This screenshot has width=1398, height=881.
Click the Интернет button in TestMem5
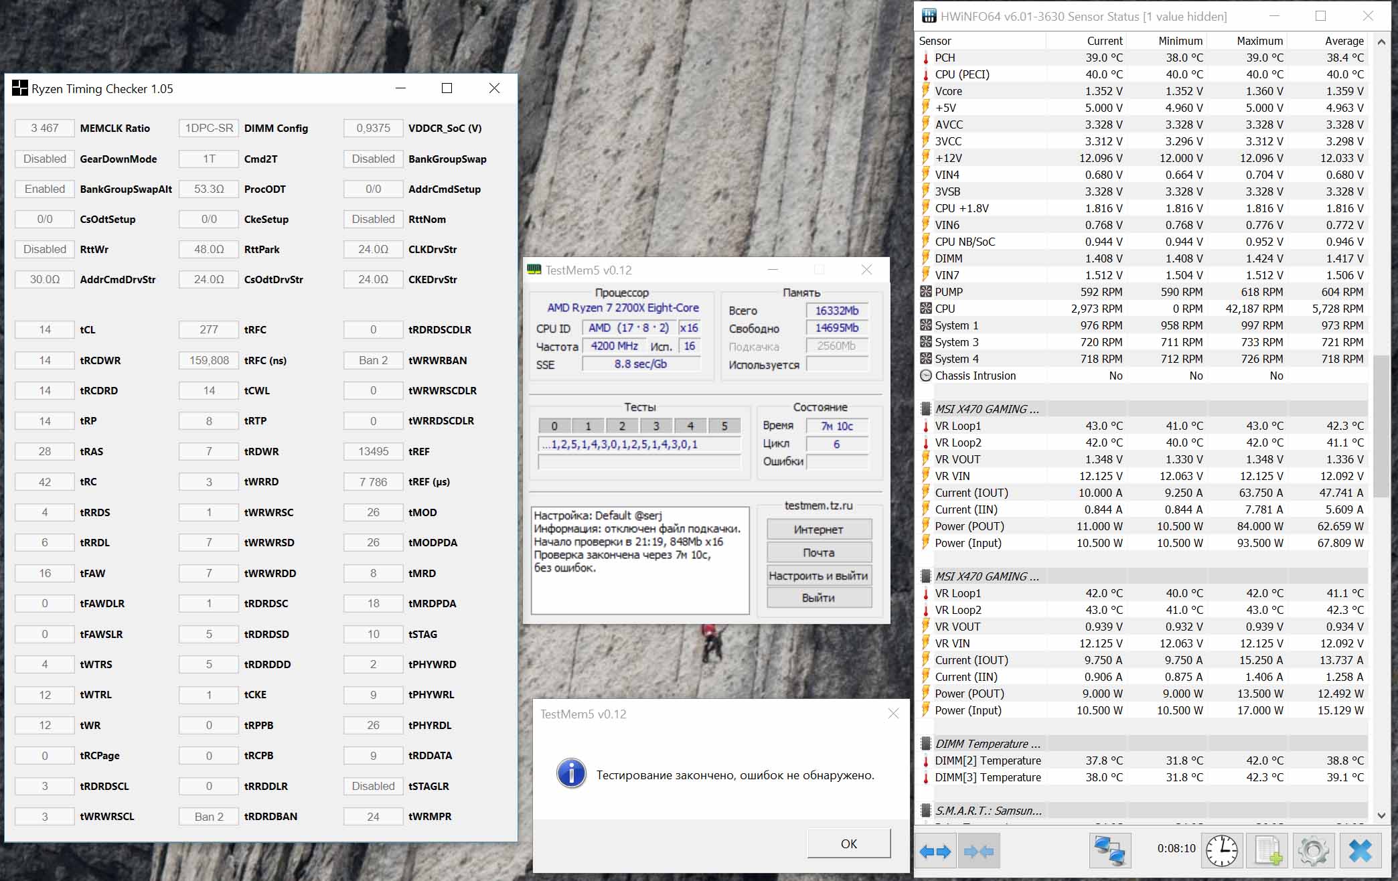[x=819, y=530]
